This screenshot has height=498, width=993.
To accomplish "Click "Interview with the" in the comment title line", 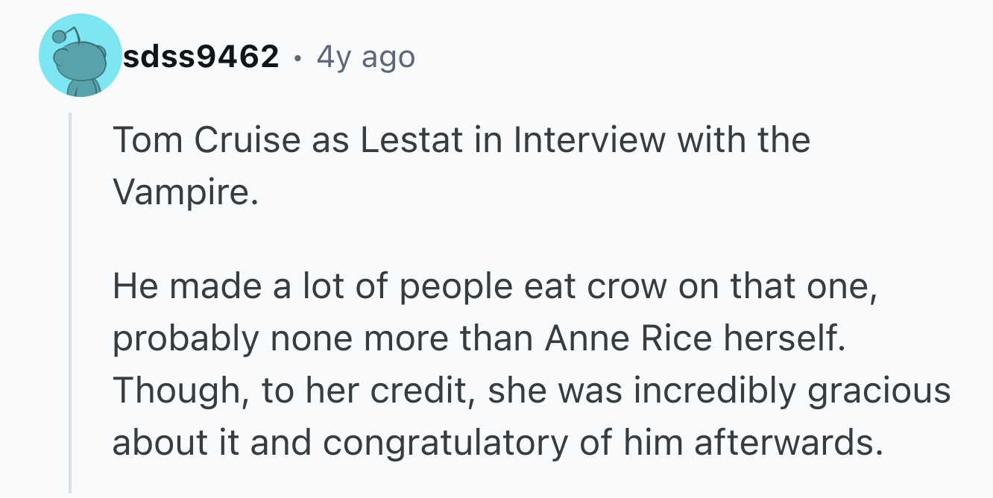I will pyautogui.click(x=661, y=140).
